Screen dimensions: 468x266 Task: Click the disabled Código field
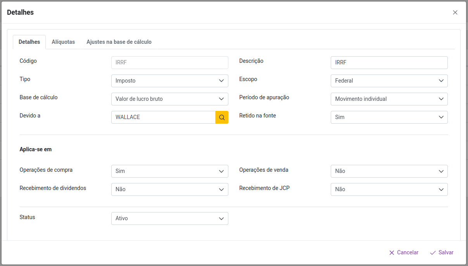169,62
